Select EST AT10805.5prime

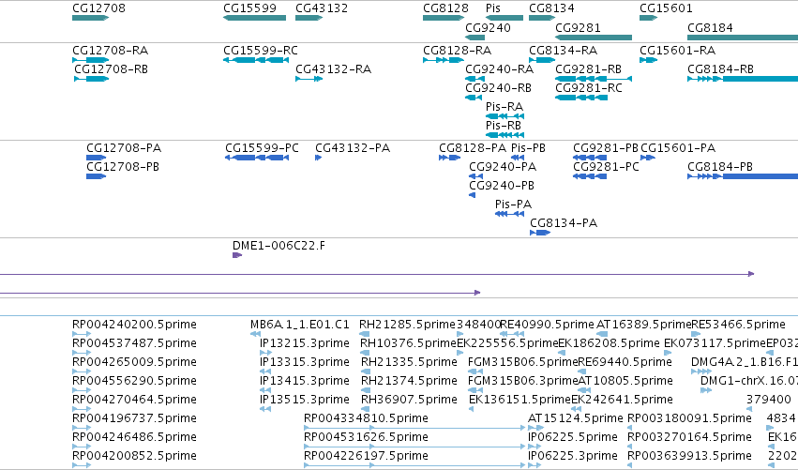tap(584, 390)
